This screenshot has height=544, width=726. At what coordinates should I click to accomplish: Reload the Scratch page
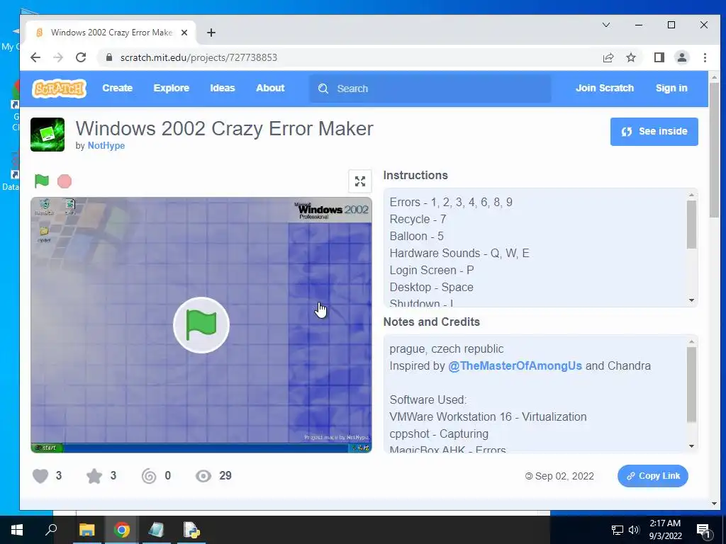coord(81,57)
